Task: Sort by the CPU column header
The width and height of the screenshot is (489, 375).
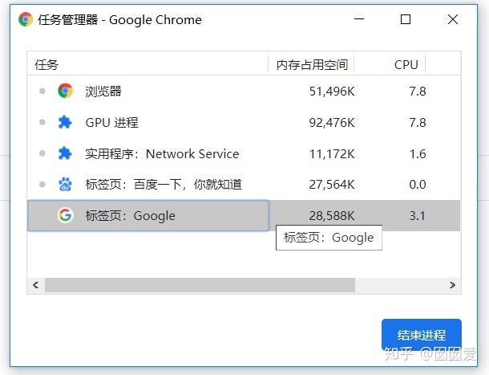Action: [390, 64]
